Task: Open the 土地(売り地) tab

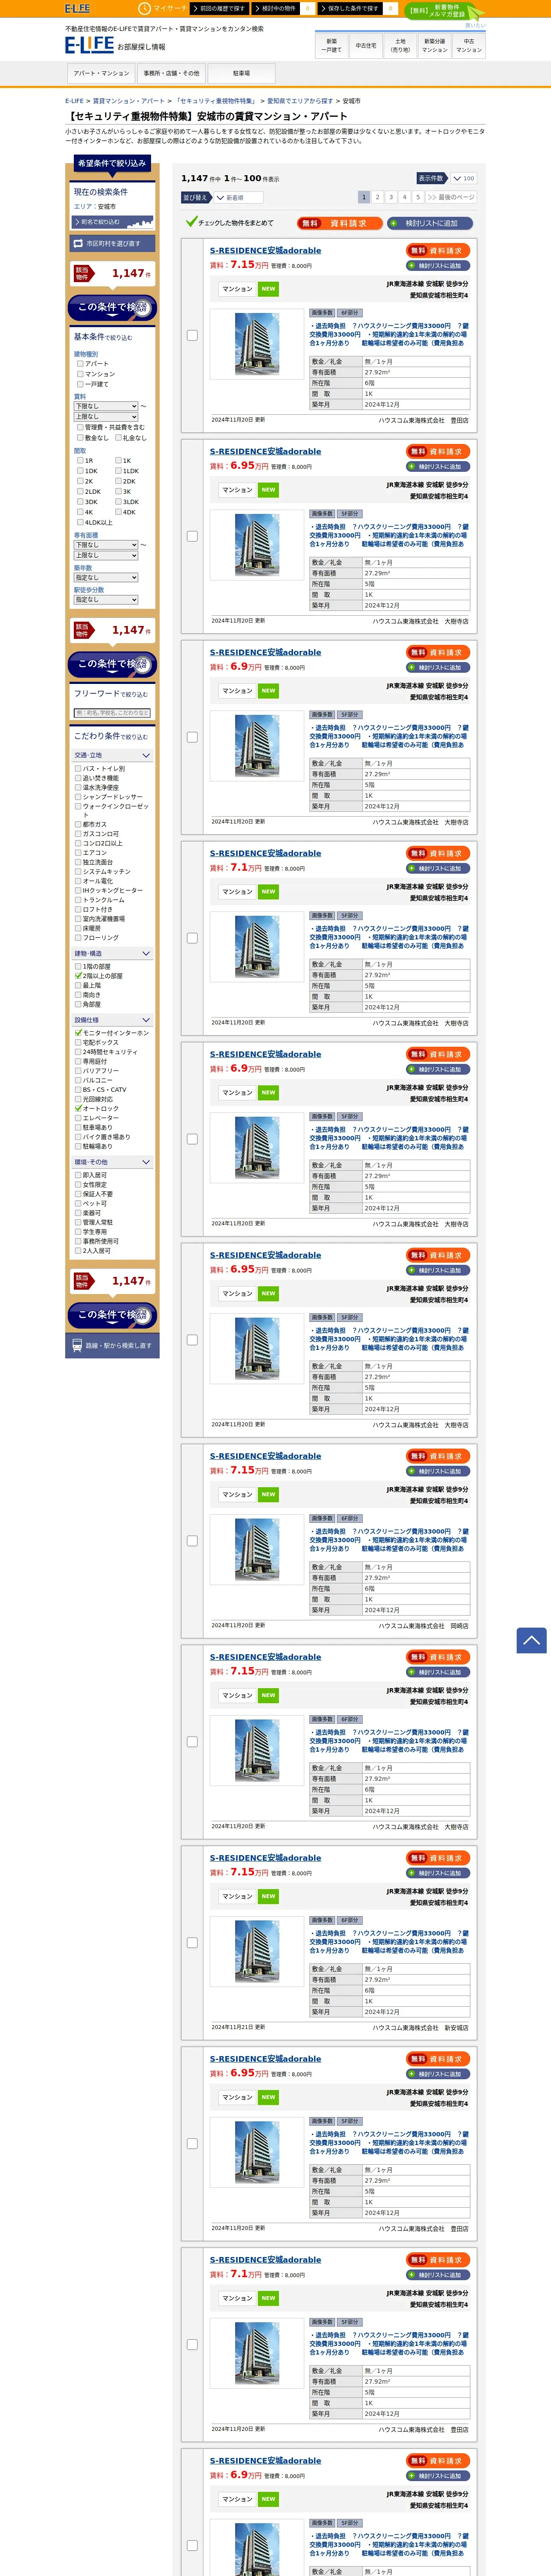Action: pos(400,45)
